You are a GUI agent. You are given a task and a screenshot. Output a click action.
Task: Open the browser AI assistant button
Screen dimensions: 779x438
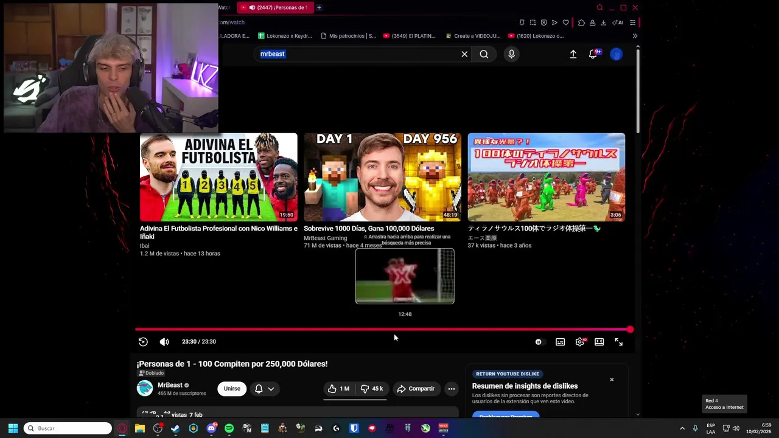click(x=618, y=23)
